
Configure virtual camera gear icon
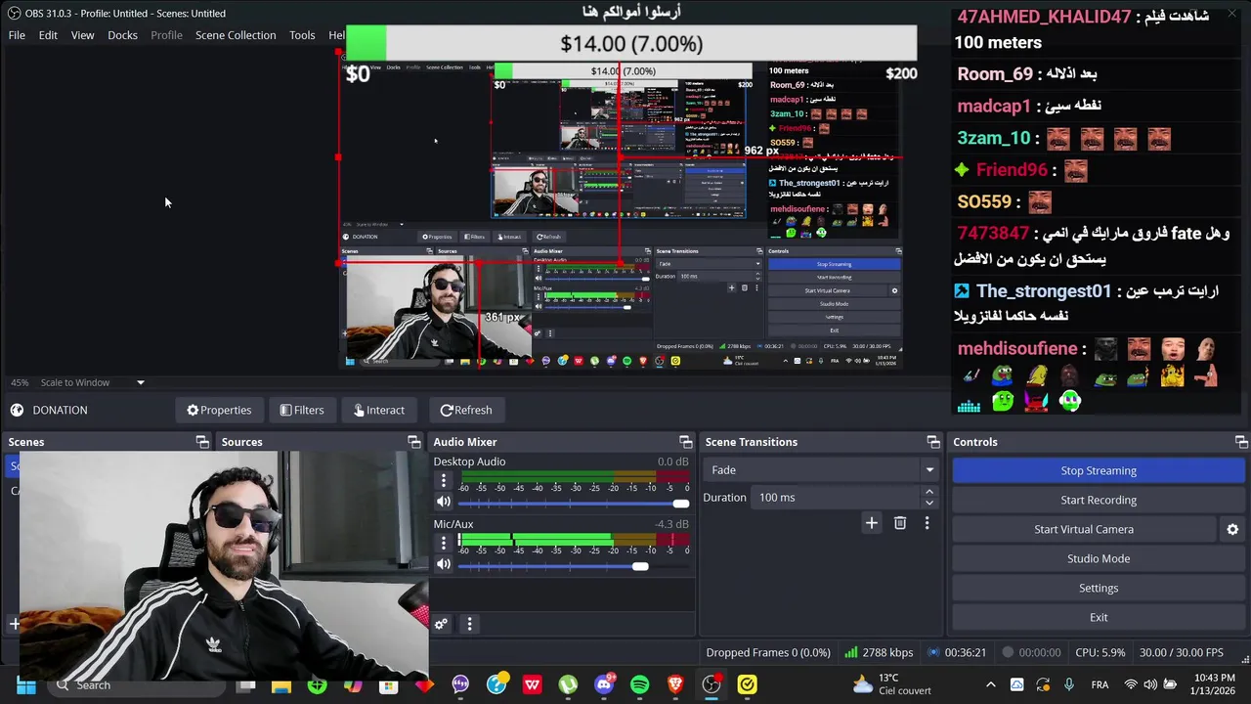[1232, 529]
